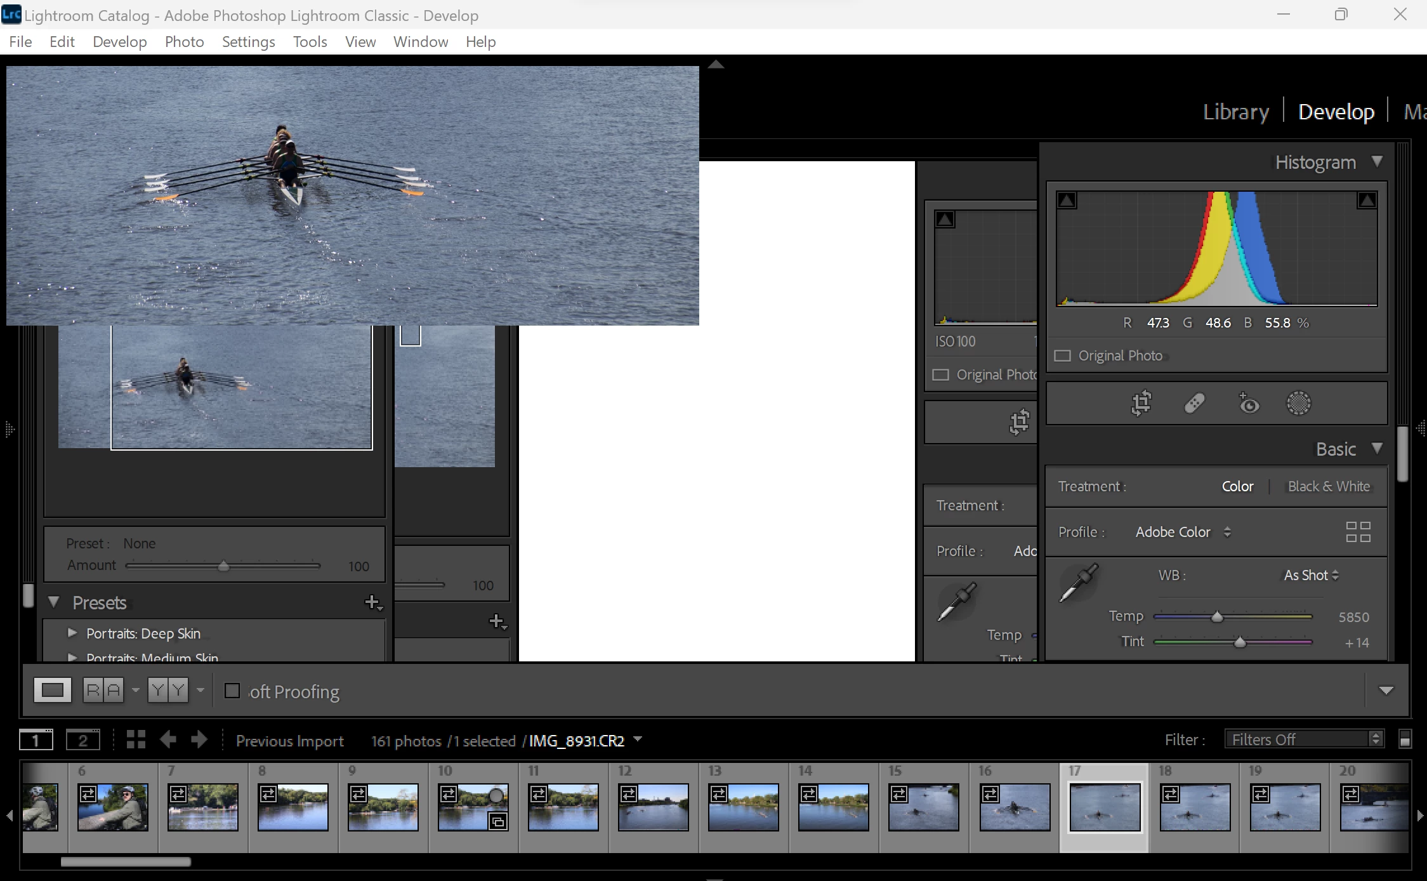Pick the White Balance Selector eyedropper
Viewport: 1427px width, 881px height.
pyautogui.click(x=1079, y=581)
